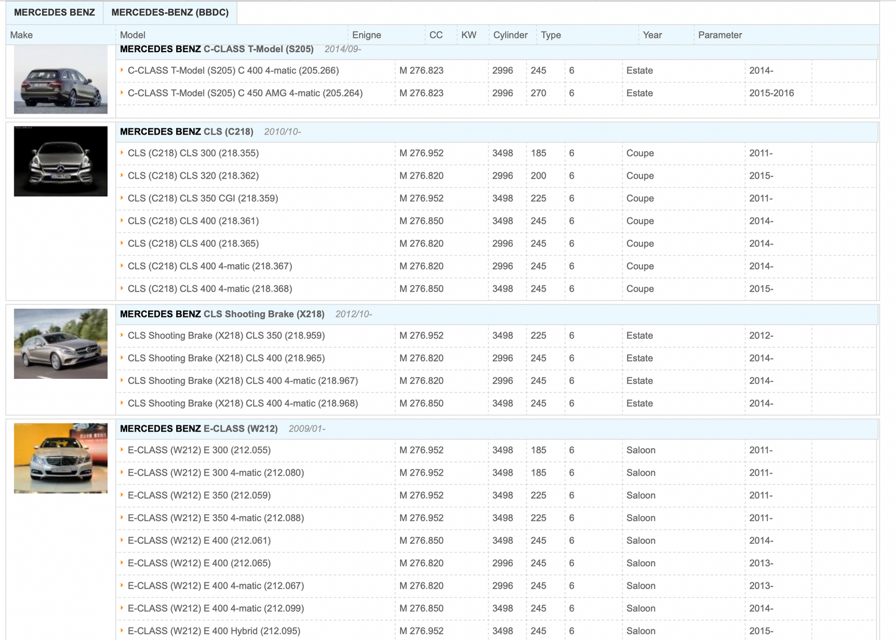Click the KW column header
Viewport: 896px width, 640px height.
[x=469, y=35]
